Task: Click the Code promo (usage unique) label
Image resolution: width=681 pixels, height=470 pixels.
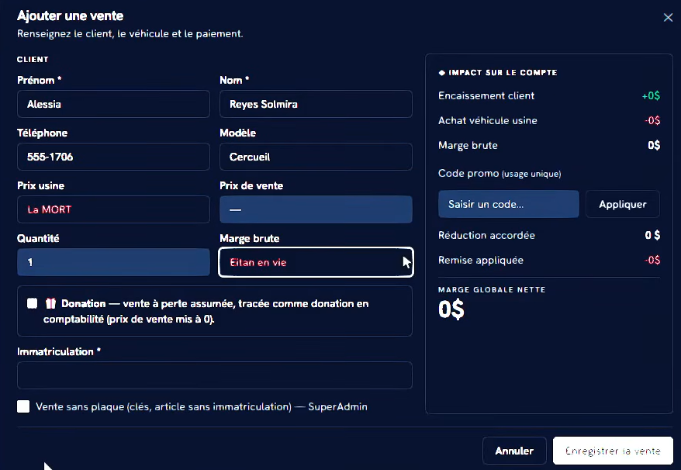Action: tap(500, 173)
